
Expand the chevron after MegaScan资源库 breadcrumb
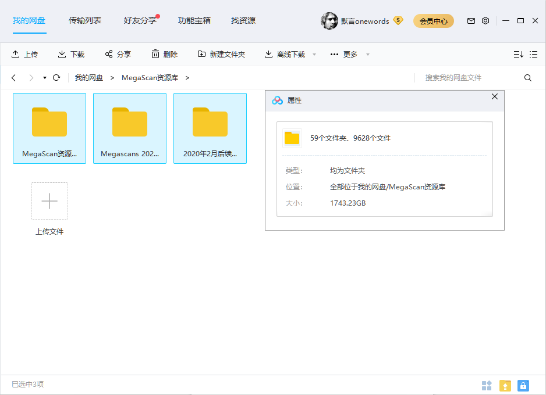(x=187, y=78)
